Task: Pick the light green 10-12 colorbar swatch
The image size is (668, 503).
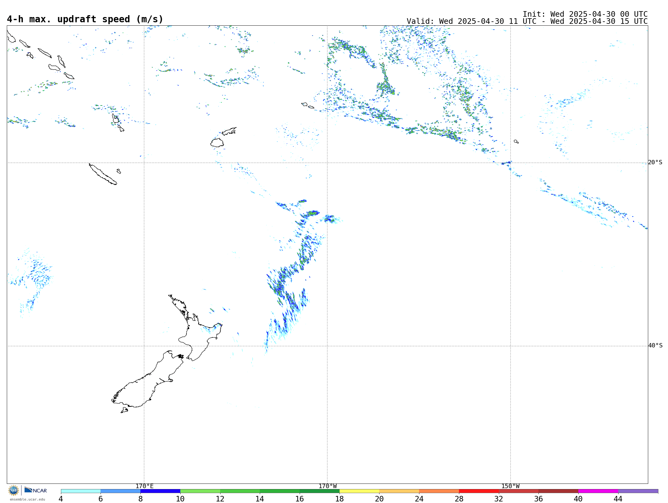Action: coord(200,491)
